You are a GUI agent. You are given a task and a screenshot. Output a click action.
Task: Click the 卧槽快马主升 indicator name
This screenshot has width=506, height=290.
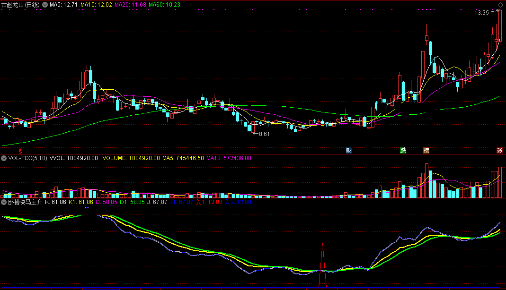click(25, 202)
